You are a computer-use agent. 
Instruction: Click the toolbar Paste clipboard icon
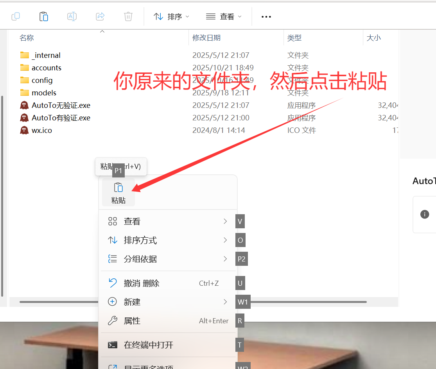(x=44, y=16)
